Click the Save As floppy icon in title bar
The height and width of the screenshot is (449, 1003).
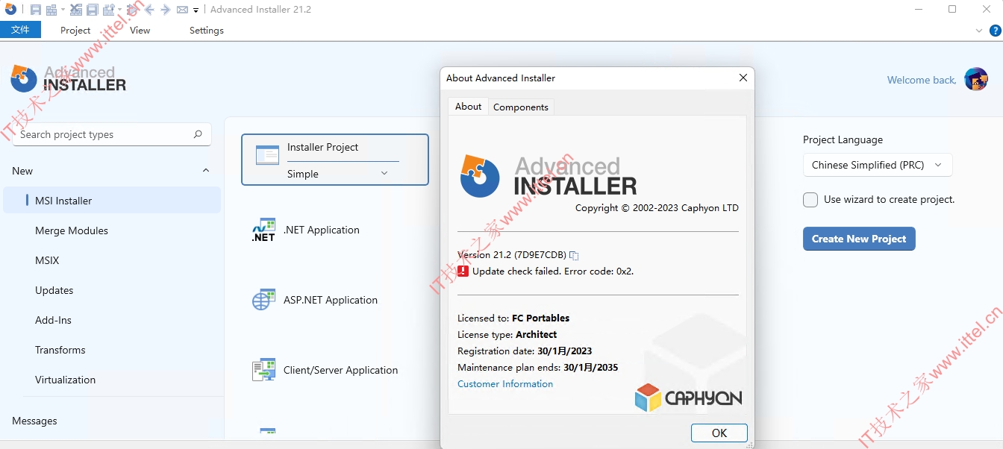pos(93,10)
